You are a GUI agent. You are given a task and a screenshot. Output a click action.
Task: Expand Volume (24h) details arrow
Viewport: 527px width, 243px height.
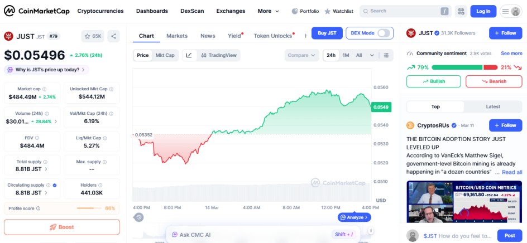point(56,122)
